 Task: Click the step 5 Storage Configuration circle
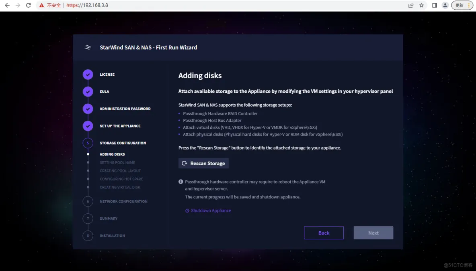point(88,143)
